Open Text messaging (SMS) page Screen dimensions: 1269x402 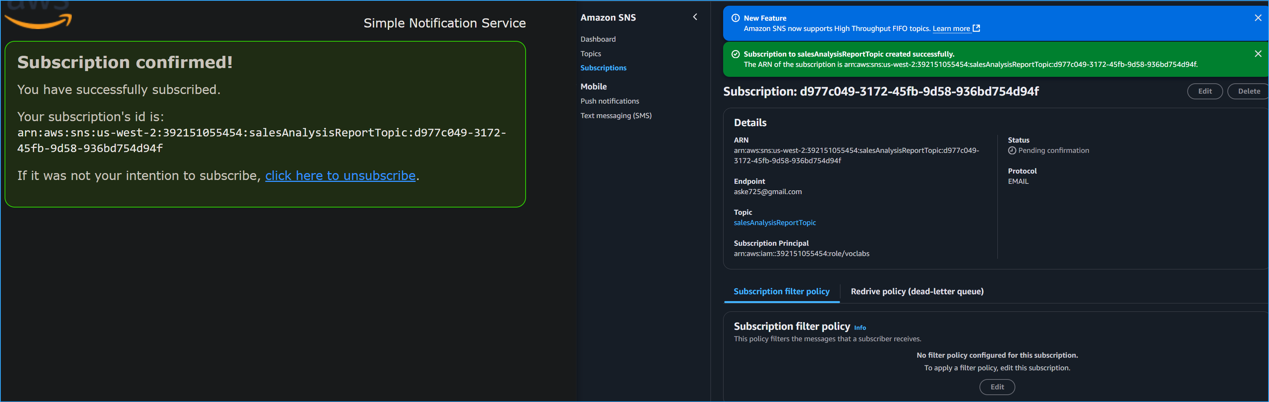coord(616,116)
